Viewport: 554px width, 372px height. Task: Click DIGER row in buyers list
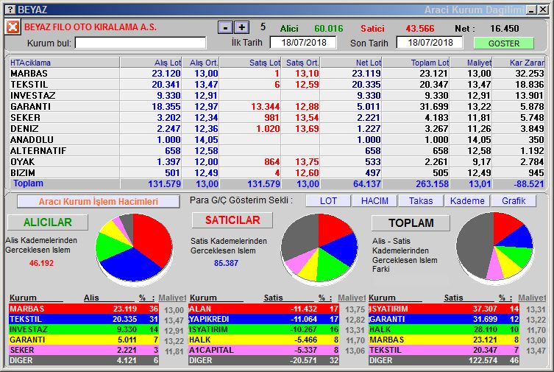84,360
